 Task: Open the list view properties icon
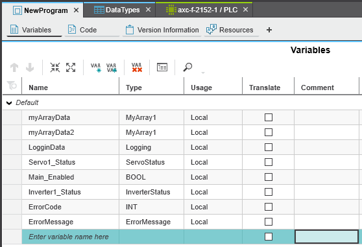pyautogui.click(x=162, y=67)
